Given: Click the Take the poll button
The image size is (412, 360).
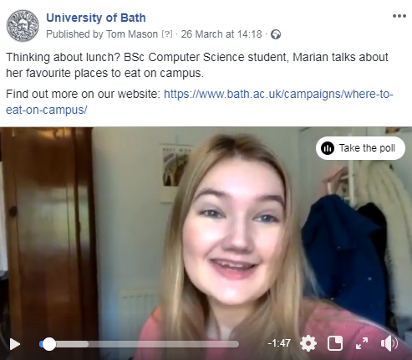Looking at the screenshot, I should 360,148.
